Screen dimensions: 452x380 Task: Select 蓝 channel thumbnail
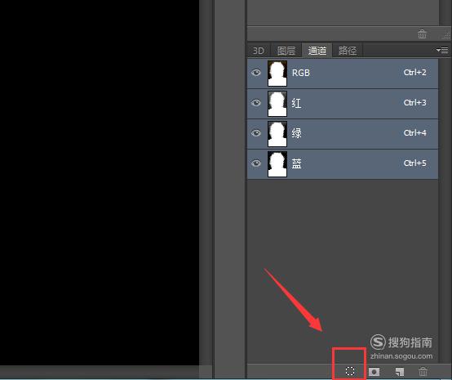pyautogui.click(x=277, y=164)
